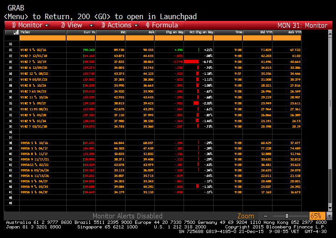Screen dimensions: 336x238
Task: Select the VENZ 7 03/31/38 ticker
Action: click(x=34, y=126)
